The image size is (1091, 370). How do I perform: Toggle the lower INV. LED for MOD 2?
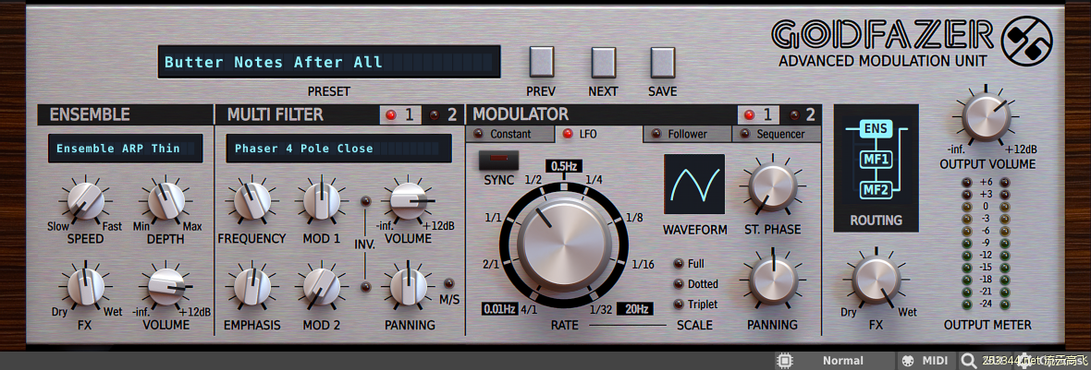coord(365,287)
